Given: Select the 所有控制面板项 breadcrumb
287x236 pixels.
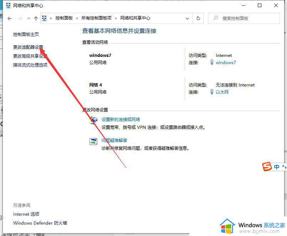Looking at the screenshot, I should click(96, 18).
